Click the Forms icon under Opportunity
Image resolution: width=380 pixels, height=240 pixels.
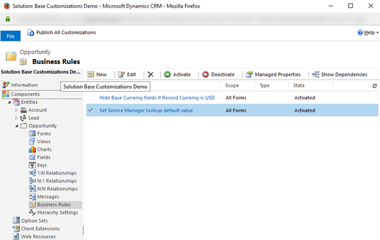(x=32, y=134)
